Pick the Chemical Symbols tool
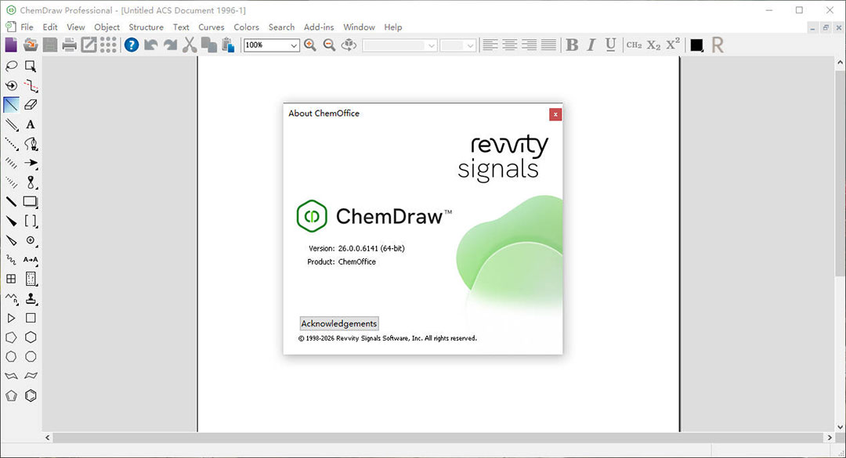846x458 pixels. point(31,240)
